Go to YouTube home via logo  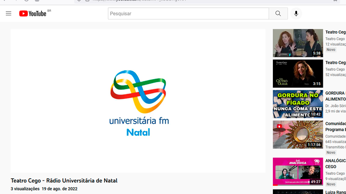click(33, 13)
